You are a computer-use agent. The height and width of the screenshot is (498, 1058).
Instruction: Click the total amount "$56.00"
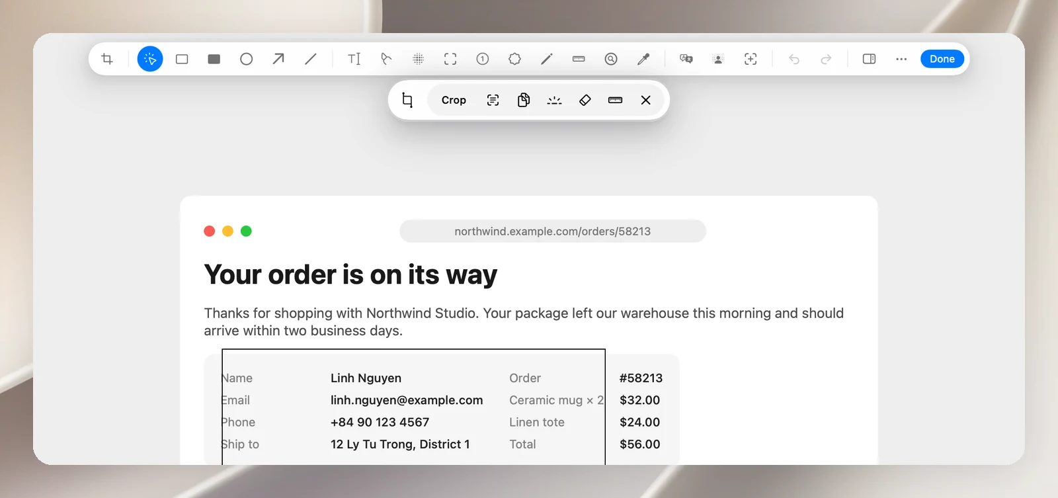[x=639, y=444]
